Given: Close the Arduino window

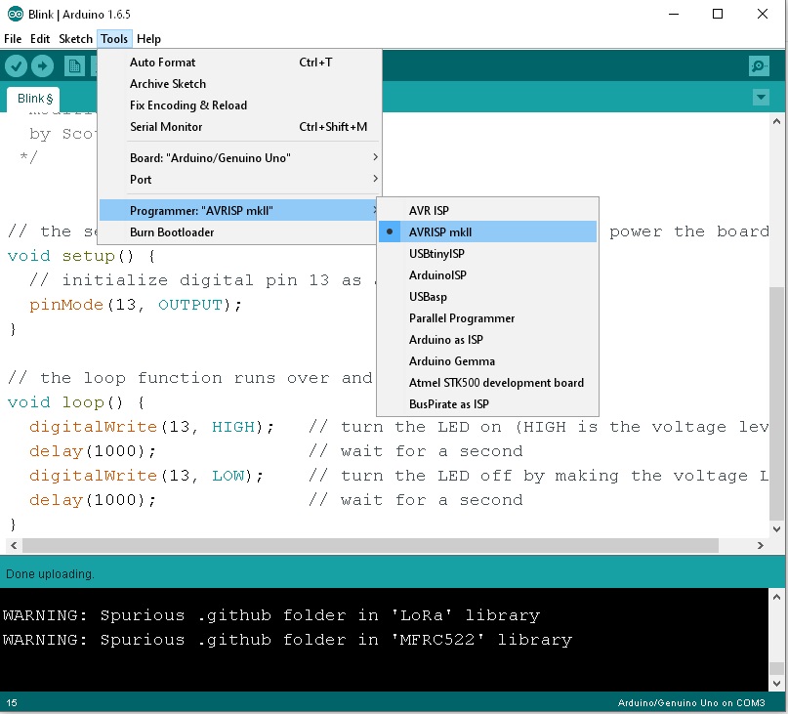Looking at the screenshot, I should pos(763,14).
